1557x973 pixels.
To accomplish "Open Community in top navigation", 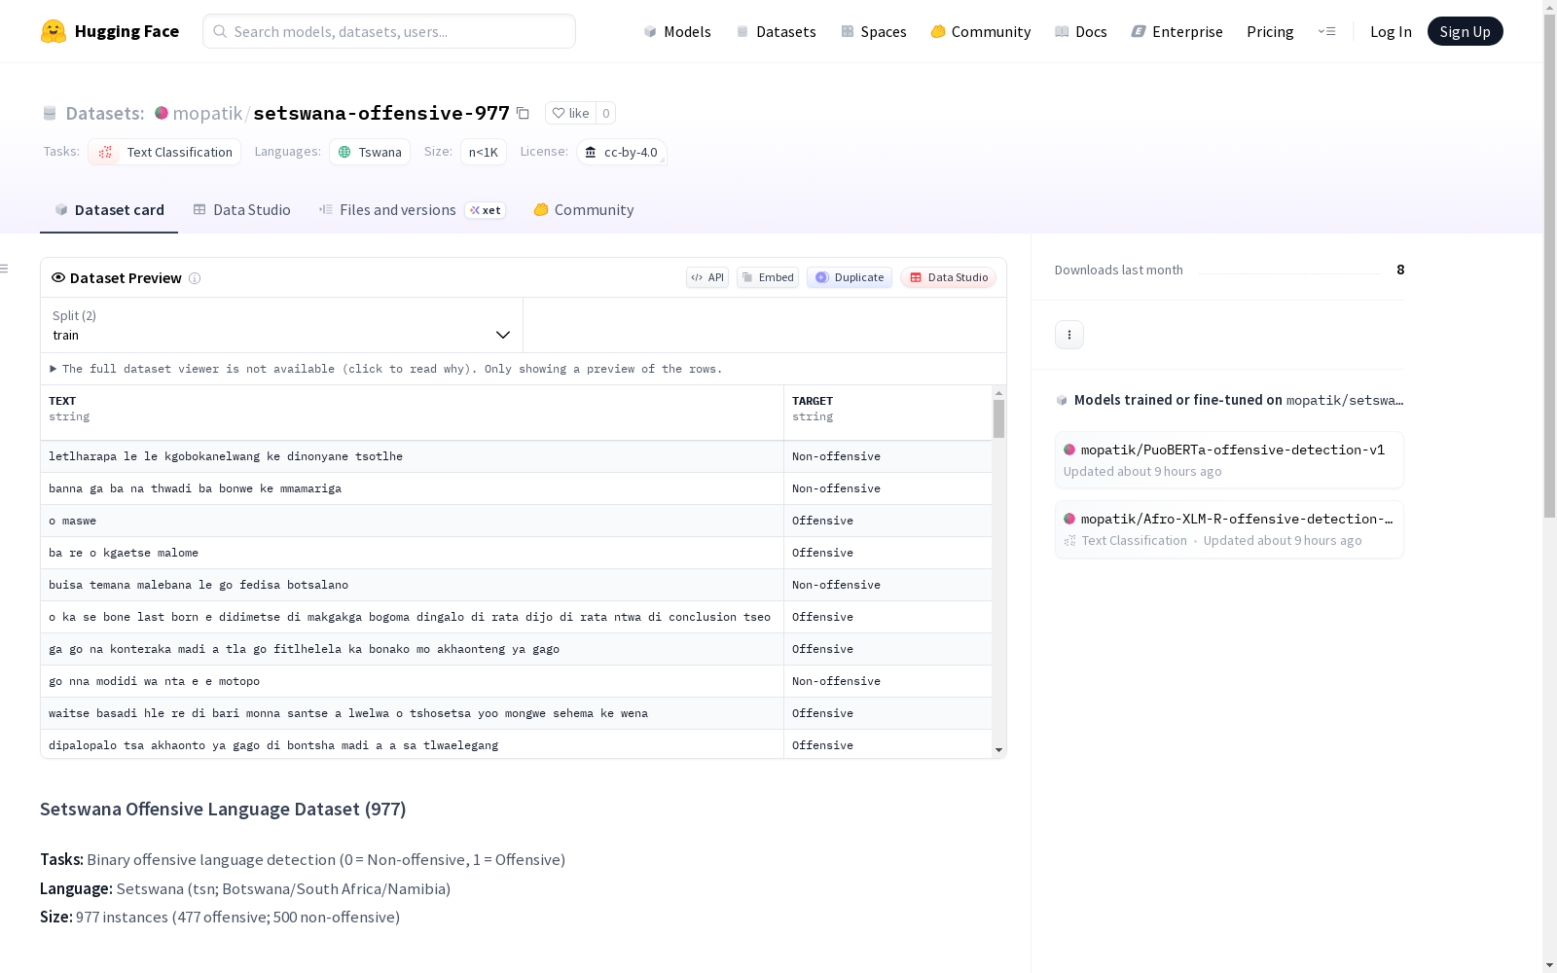I will 981,31.
